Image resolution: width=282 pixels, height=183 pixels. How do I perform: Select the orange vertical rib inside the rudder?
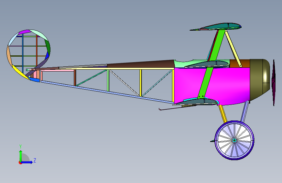click(x=37, y=51)
